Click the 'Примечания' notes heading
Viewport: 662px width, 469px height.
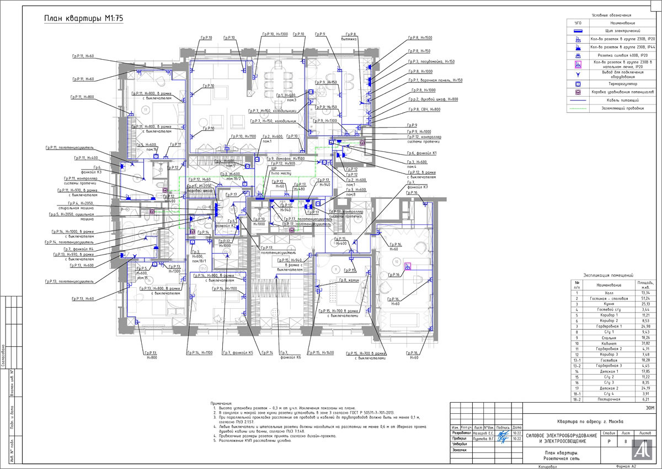[223, 404]
